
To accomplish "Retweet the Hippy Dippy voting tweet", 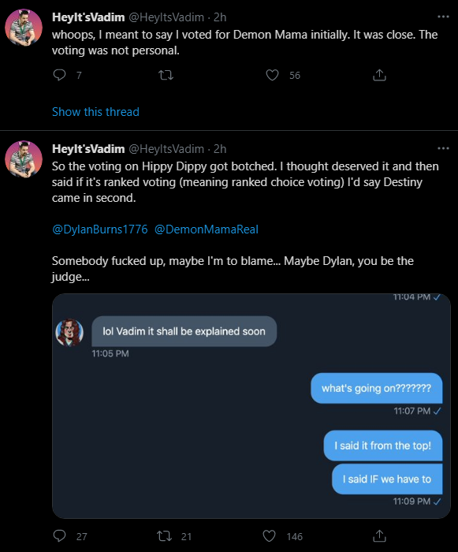I will click(x=165, y=535).
